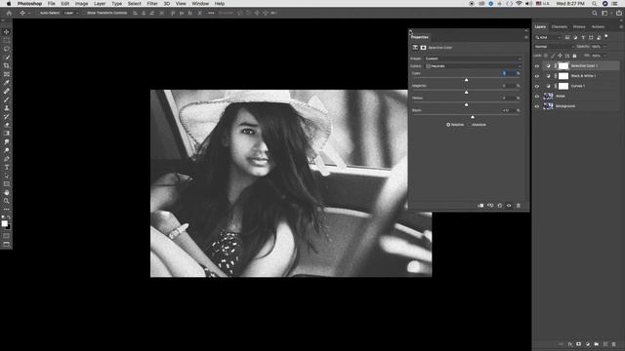Viewport: 625px width, 351px height.
Task: Select the Gradient tool
Action: pyautogui.click(x=7, y=134)
